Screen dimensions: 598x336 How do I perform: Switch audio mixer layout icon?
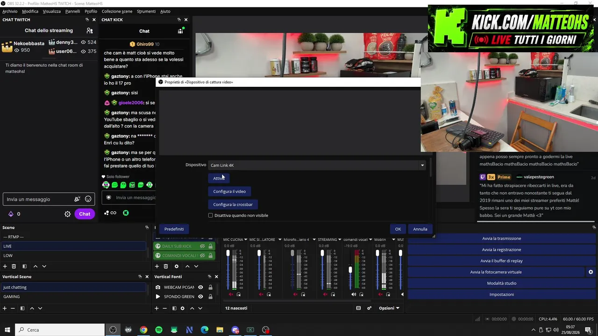(358, 308)
